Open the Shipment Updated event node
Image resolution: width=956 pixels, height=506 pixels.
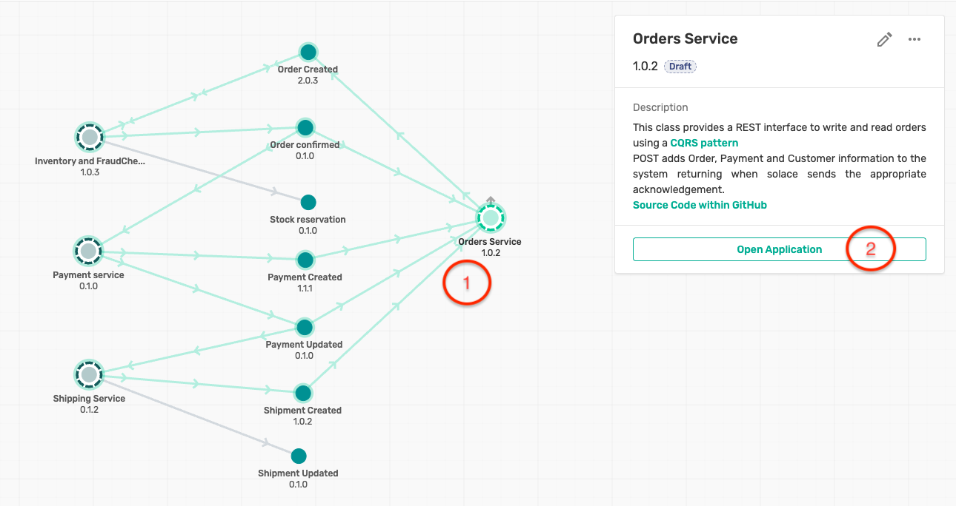point(299,456)
